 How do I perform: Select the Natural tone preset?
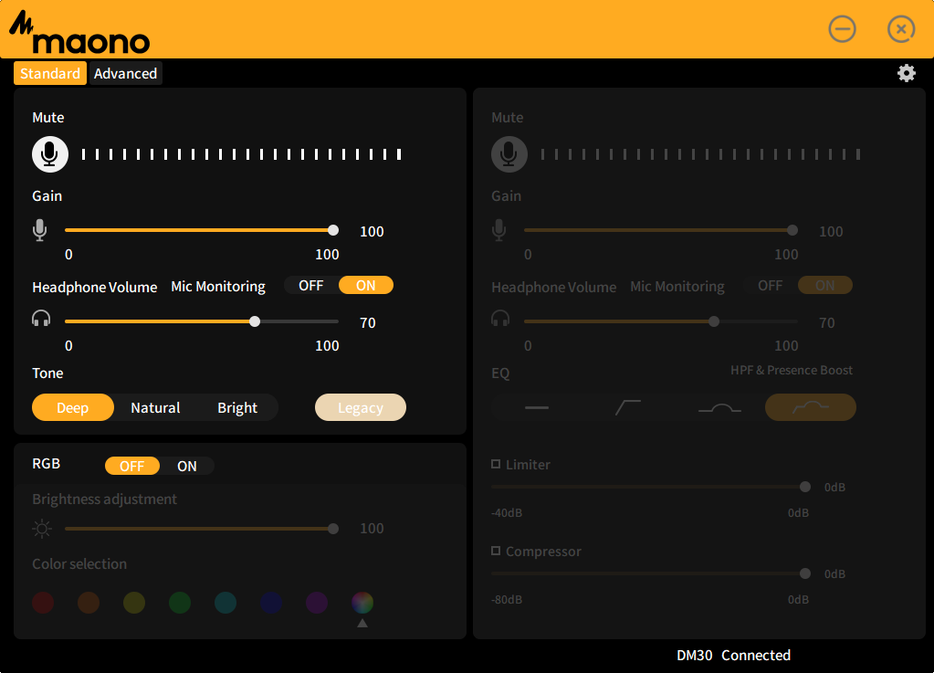tap(155, 407)
